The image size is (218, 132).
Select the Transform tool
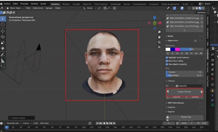pos(3,48)
